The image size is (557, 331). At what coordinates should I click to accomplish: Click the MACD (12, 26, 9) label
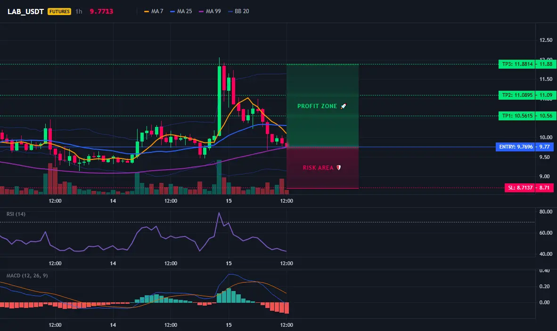(27, 276)
